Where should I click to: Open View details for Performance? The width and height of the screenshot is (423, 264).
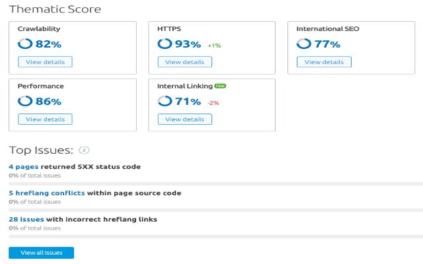pos(45,119)
